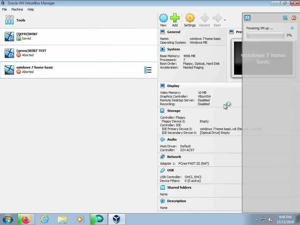This screenshot has height=225, width=300.
Task: Open the File menu
Action: pos(4,9)
